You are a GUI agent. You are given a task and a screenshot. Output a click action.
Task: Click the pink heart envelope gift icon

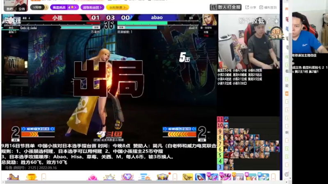click(93, 177)
